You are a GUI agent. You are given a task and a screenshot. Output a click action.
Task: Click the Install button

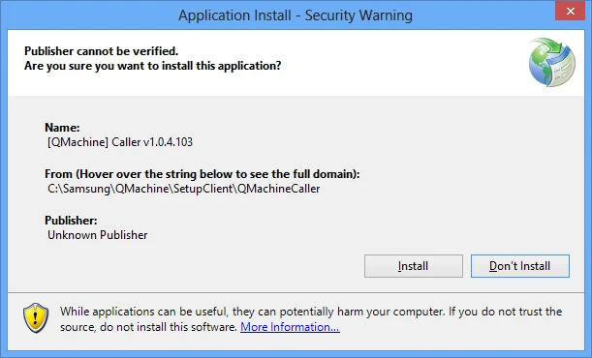coord(414,266)
